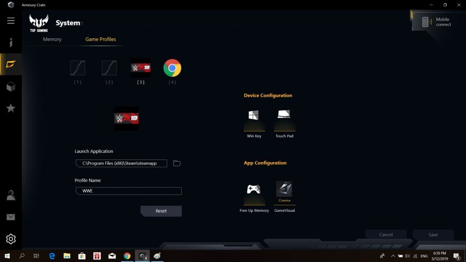Open network Wi-Fi tray icon

pyautogui.click(x=415, y=256)
